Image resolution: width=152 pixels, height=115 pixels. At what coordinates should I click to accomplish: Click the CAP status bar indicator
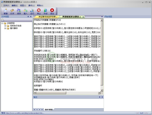[x=137, y=113]
